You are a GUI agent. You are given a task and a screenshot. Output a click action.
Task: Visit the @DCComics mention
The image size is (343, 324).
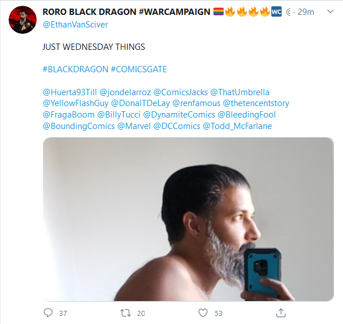[177, 126]
